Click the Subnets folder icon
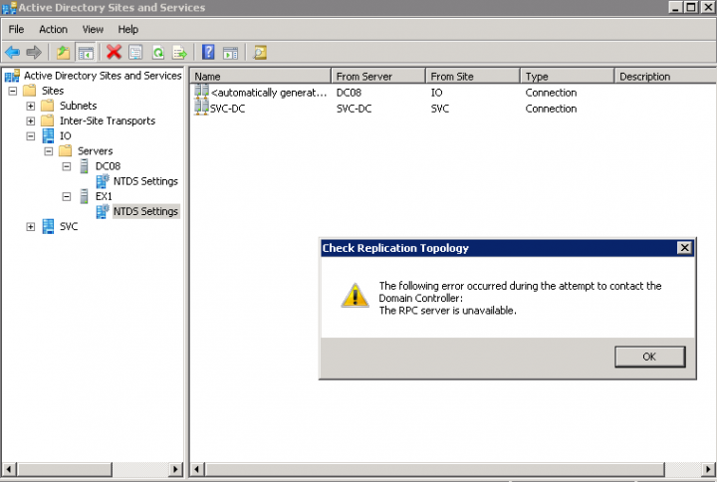Image resolution: width=717 pixels, height=482 pixels. click(48, 106)
